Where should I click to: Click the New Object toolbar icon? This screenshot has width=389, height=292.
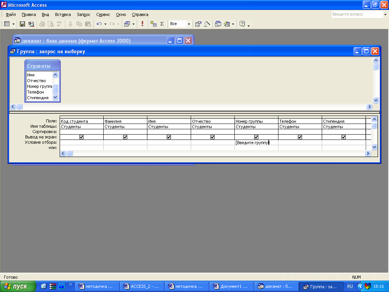tap(227, 24)
